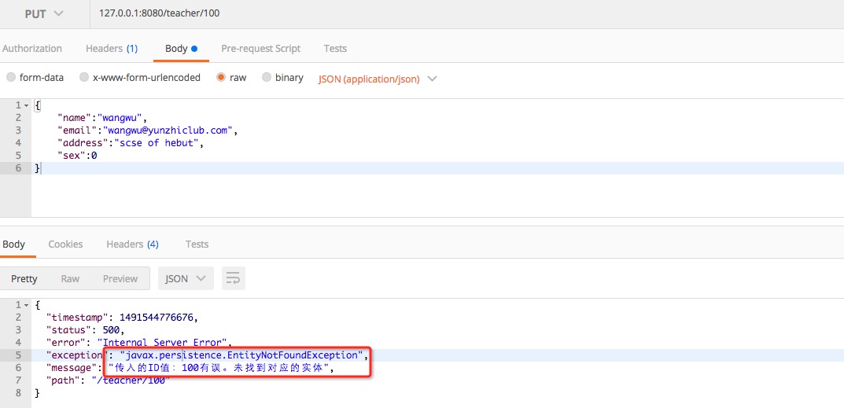This screenshot has width=844, height=408.
Task: Open the response Tests tab
Action: pyautogui.click(x=197, y=244)
